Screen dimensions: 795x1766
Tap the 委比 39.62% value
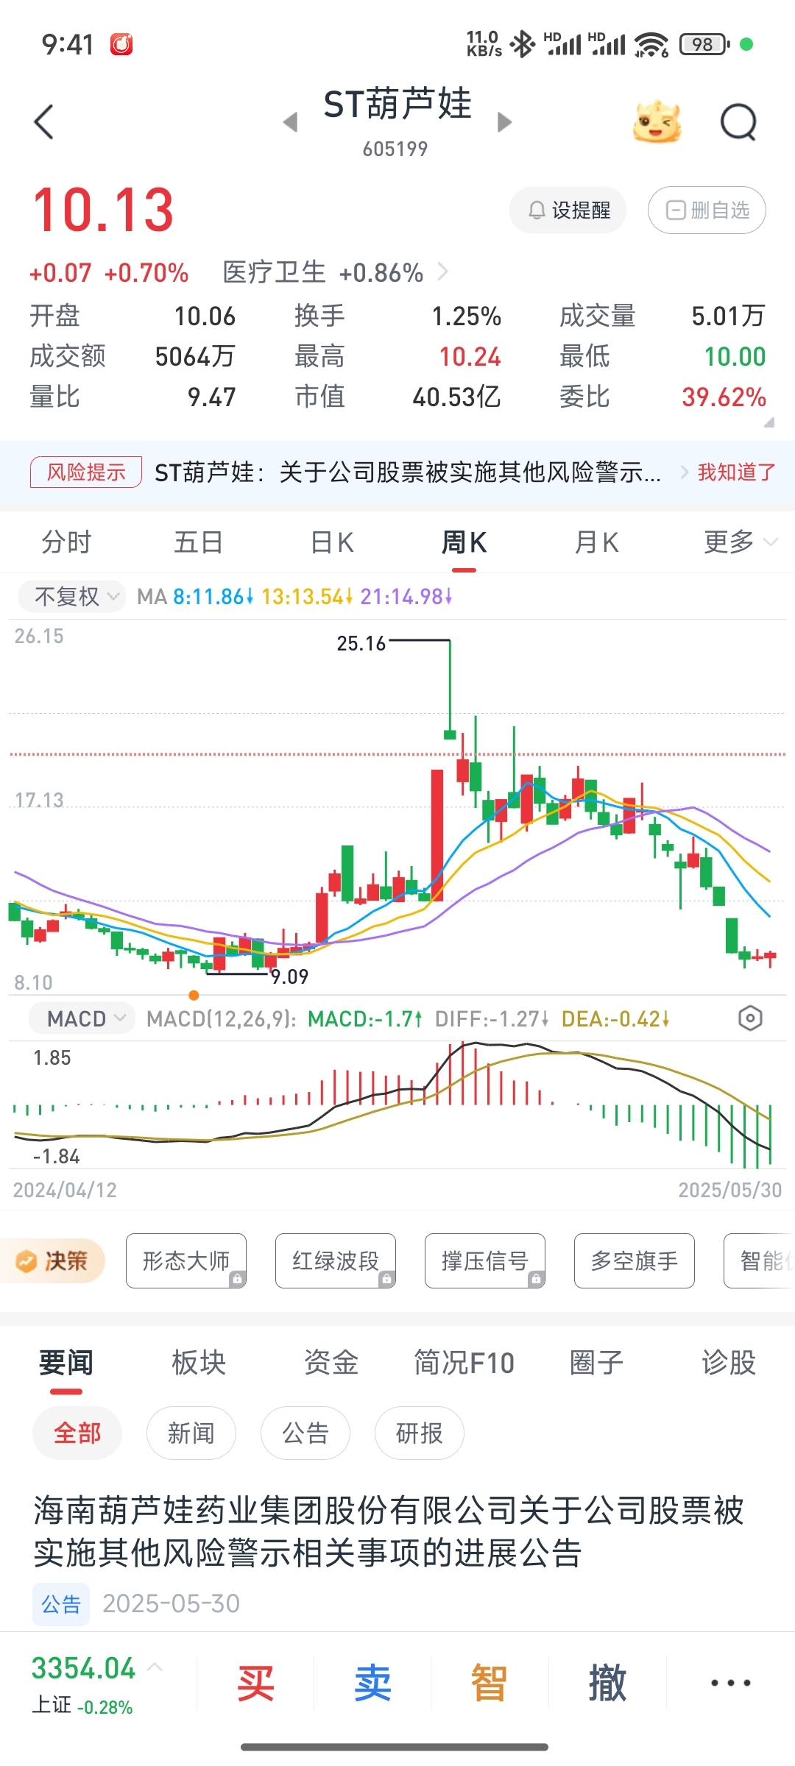(x=724, y=397)
